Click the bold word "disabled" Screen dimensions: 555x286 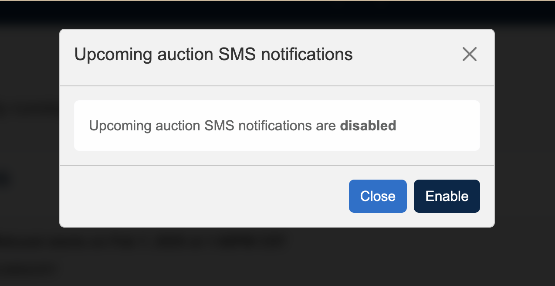coord(368,126)
